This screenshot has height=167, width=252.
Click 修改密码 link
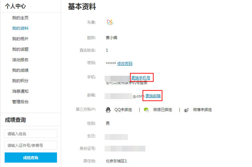pyautogui.click(x=125, y=63)
